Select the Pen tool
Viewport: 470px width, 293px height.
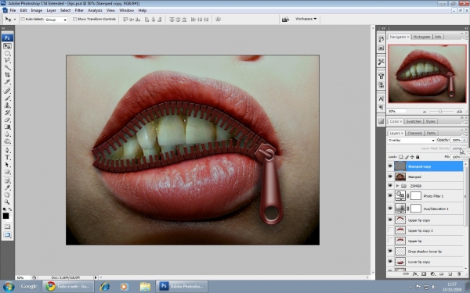coord(7,150)
